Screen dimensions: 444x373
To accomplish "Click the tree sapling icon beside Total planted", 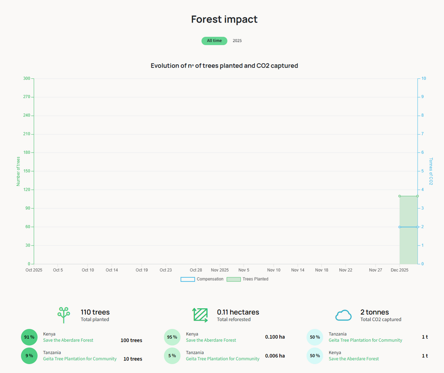I will click(x=64, y=315).
